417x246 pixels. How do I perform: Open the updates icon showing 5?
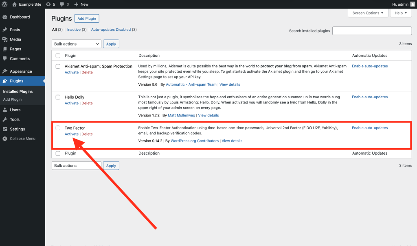point(48,4)
